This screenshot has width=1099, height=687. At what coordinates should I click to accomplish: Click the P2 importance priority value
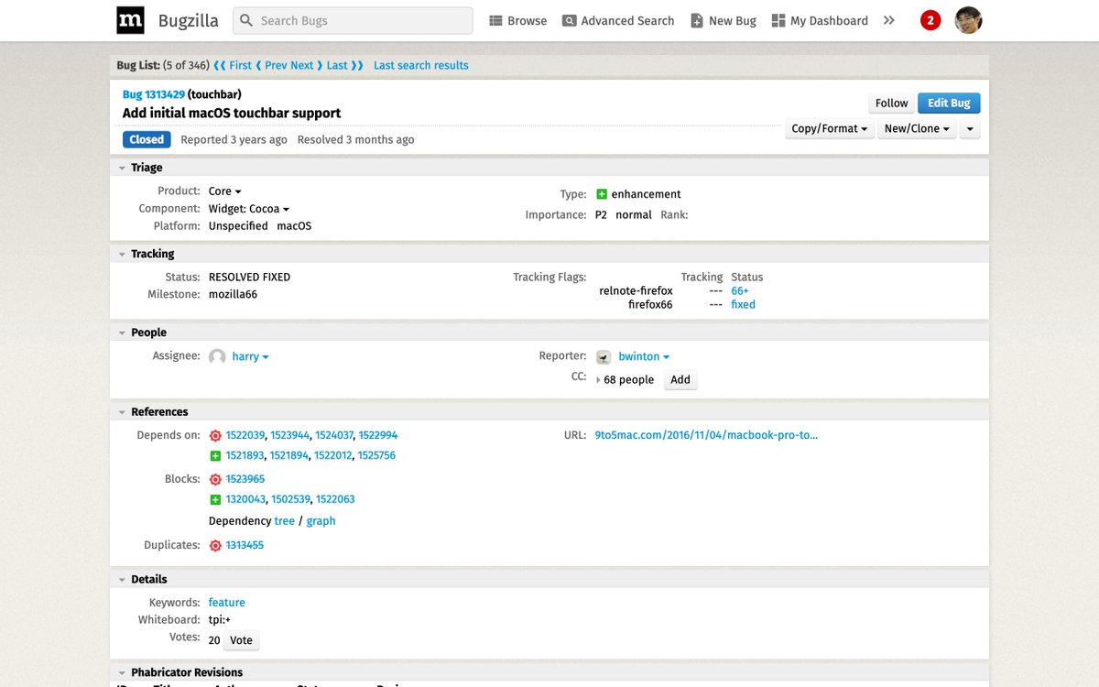coord(601,215)
